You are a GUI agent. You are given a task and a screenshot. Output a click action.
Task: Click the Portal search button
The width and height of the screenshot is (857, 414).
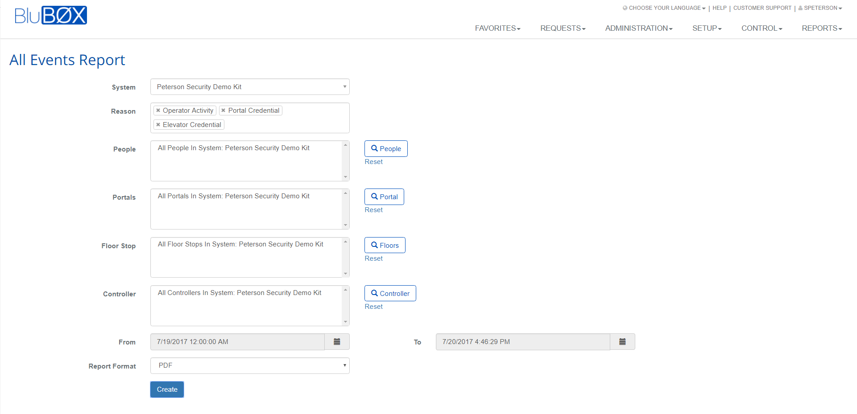point(384,197)
